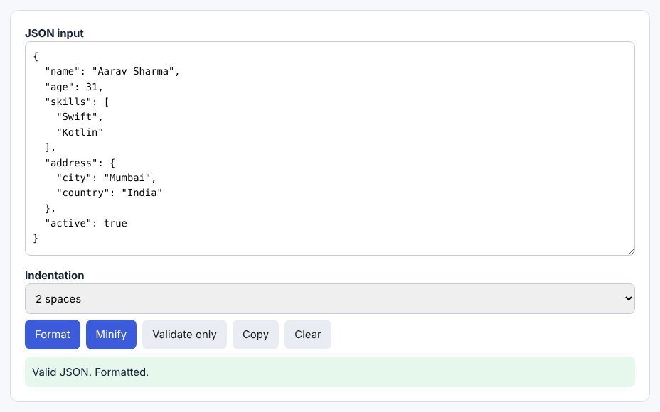Viewport: 660px width, 412px height.
Task: Click the "country": "India" line
Action: [110, 193]
